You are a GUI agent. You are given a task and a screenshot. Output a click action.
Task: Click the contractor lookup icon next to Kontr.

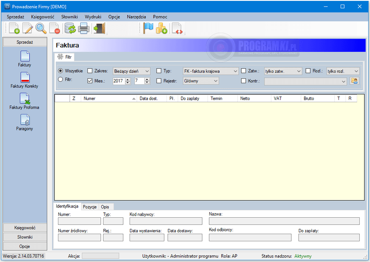(x=354, y=81)
